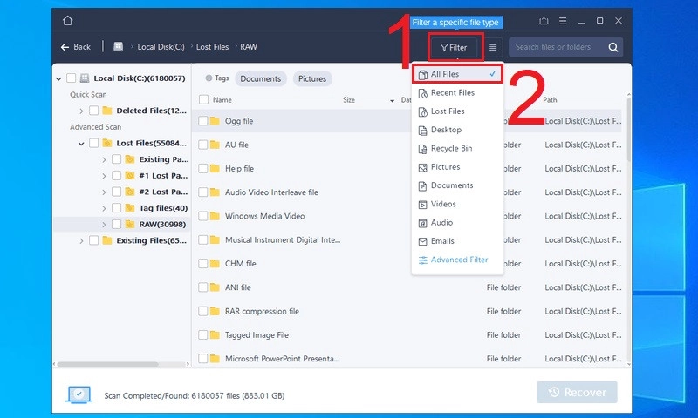
Task: Select the Pictures tag chip
Action: pos(312,78)
